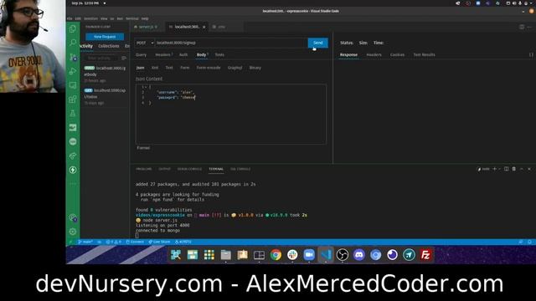
Task: Open the localhost:3000 GET activity entry
Action: pos(106,96)
